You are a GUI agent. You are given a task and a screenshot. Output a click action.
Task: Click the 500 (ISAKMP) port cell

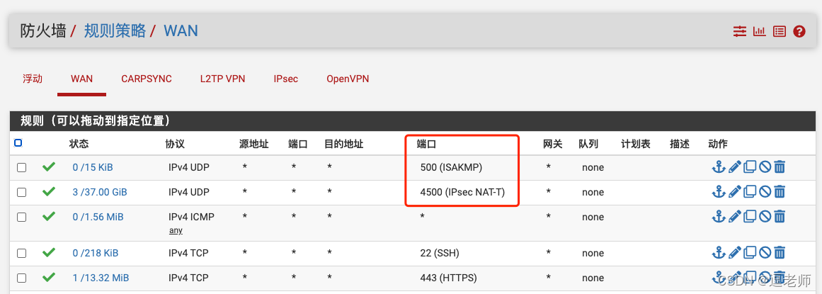point(452,167)
